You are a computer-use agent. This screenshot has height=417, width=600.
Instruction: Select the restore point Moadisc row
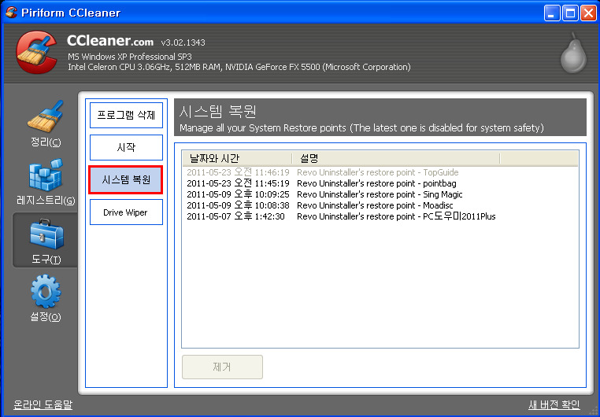coord(380,205)
